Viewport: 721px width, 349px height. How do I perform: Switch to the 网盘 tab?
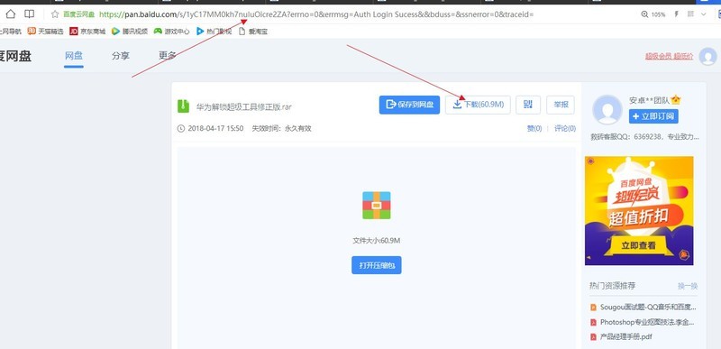pyautogui.click(x=74, y=56)
